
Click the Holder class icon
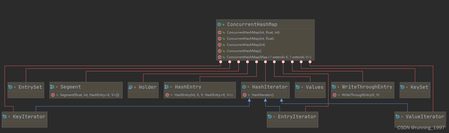coord(131,87)
